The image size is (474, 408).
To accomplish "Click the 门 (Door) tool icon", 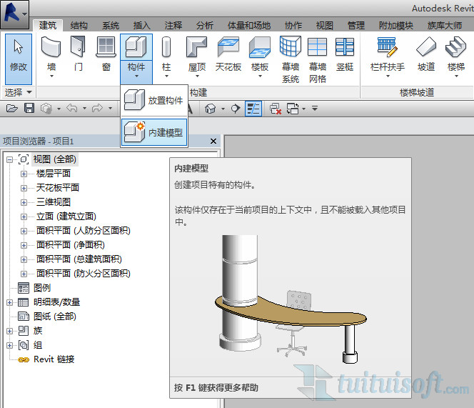I will 78,54.
